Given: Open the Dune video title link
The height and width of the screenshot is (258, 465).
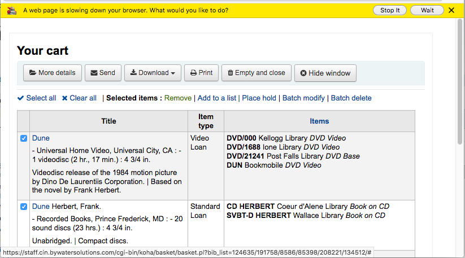Looking at the screenshot, I should pos(41,138).
